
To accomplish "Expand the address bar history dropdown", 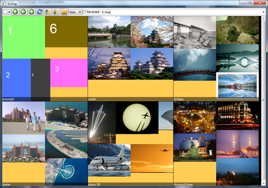I will (263, 12).
